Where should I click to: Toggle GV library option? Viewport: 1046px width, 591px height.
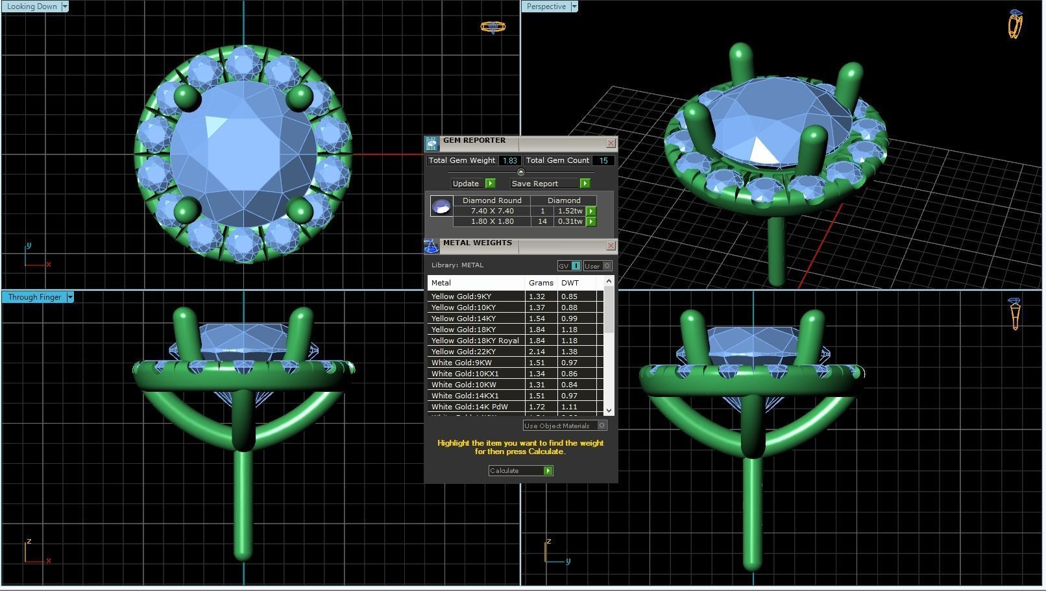569,266
